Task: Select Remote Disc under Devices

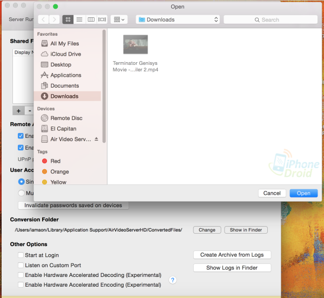Action: [x=68, y=118]
